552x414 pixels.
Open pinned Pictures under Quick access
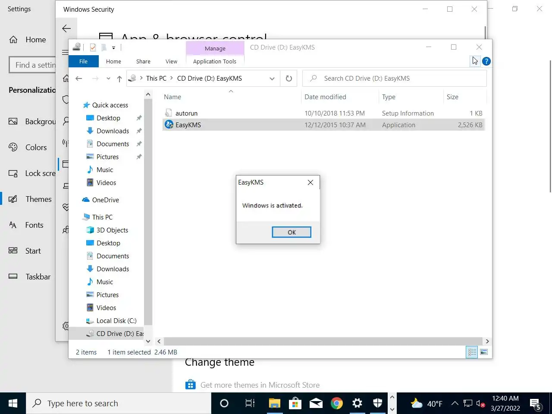(x=107, y=157)
